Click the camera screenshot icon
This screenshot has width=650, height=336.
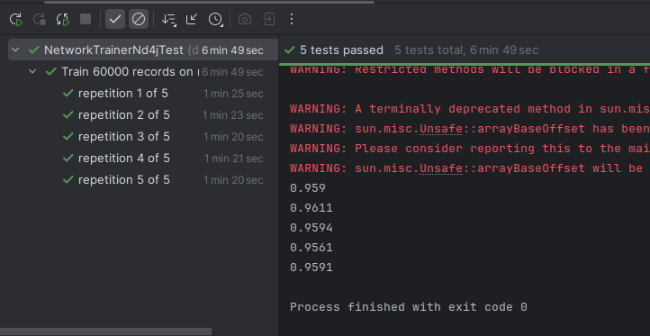click(x=245, y=19)
